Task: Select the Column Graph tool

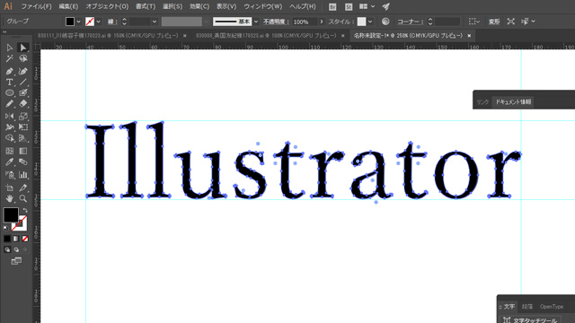Action: (x=23, y=175)
